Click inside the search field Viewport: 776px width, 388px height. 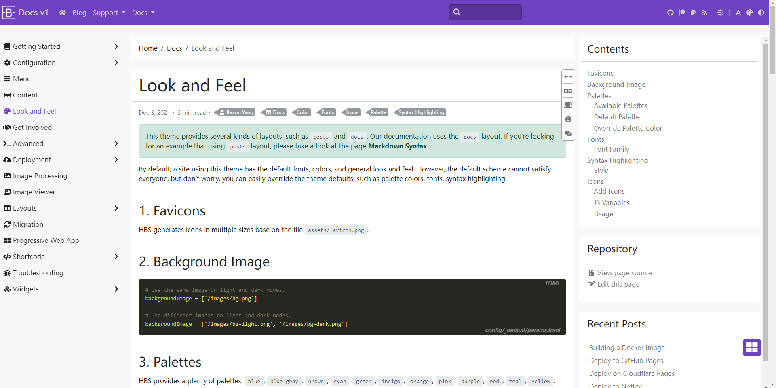pos(485,12)
